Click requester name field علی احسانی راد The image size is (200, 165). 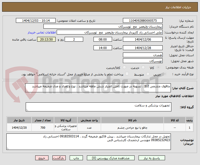click(x=110, y=32)
